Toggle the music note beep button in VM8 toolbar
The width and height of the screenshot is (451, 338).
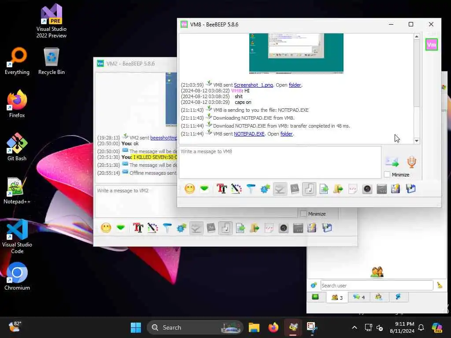pyautogui.click(x=309, y=189)
